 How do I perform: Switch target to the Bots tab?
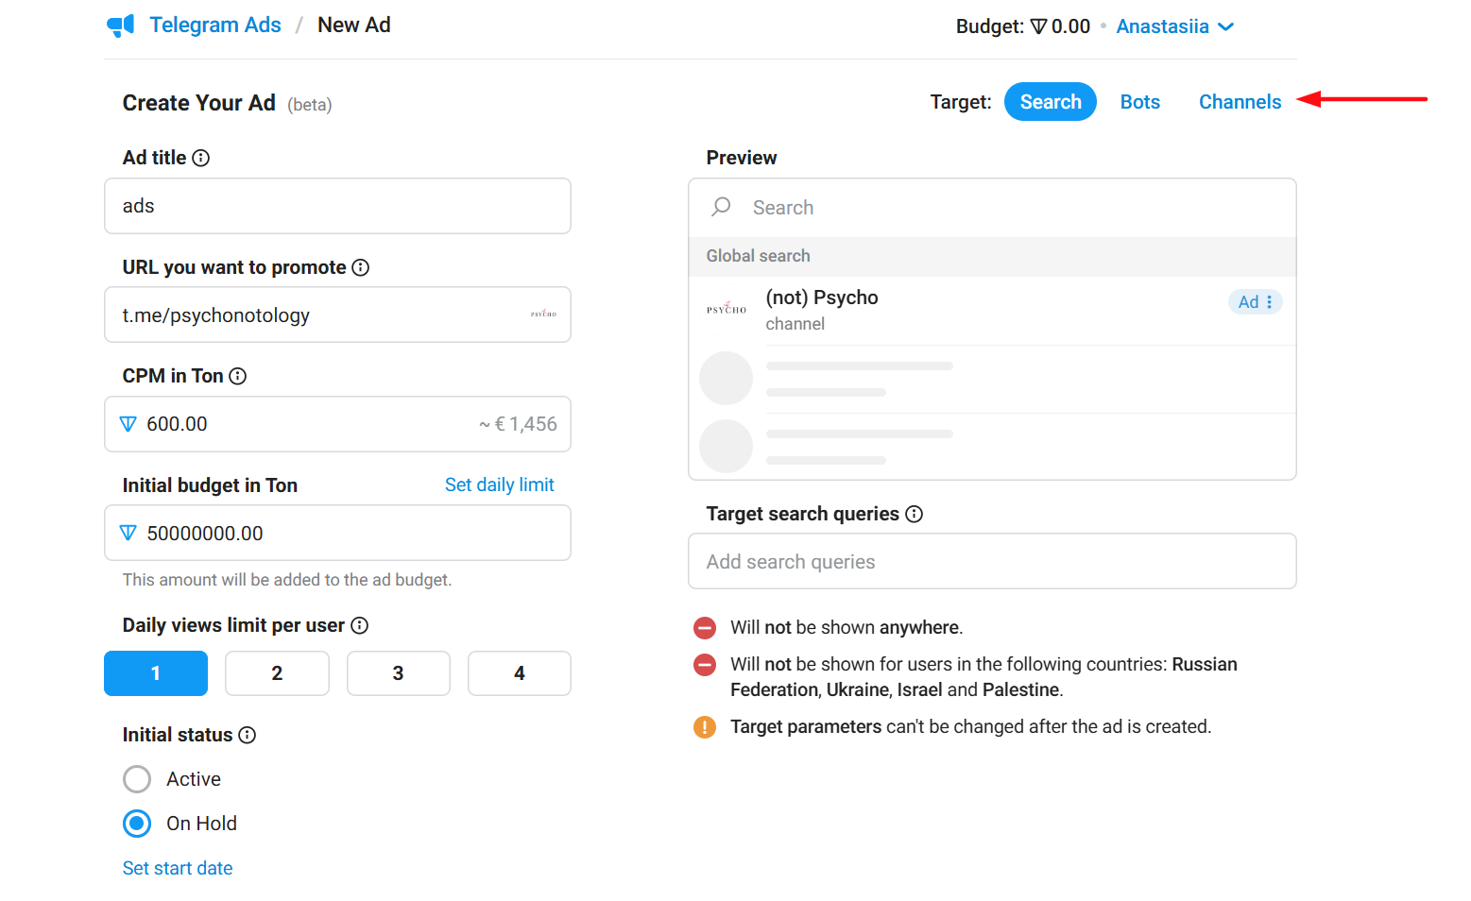point(1139,102)
